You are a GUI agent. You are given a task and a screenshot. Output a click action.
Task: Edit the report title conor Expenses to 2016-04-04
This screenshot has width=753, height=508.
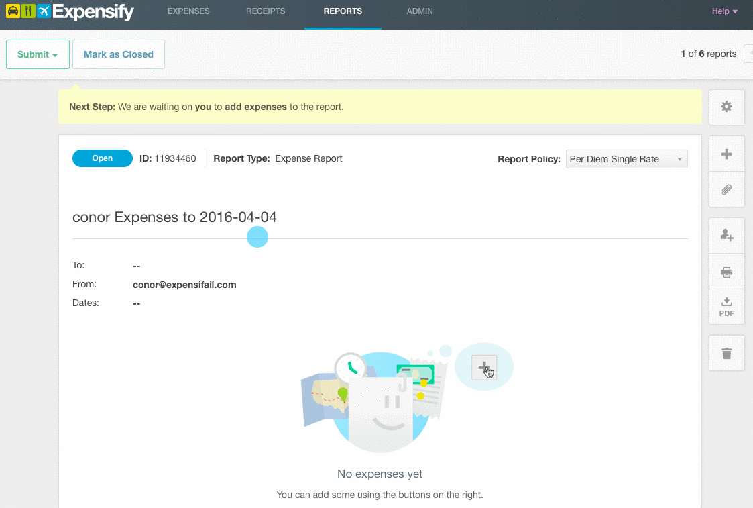(174, 217)
